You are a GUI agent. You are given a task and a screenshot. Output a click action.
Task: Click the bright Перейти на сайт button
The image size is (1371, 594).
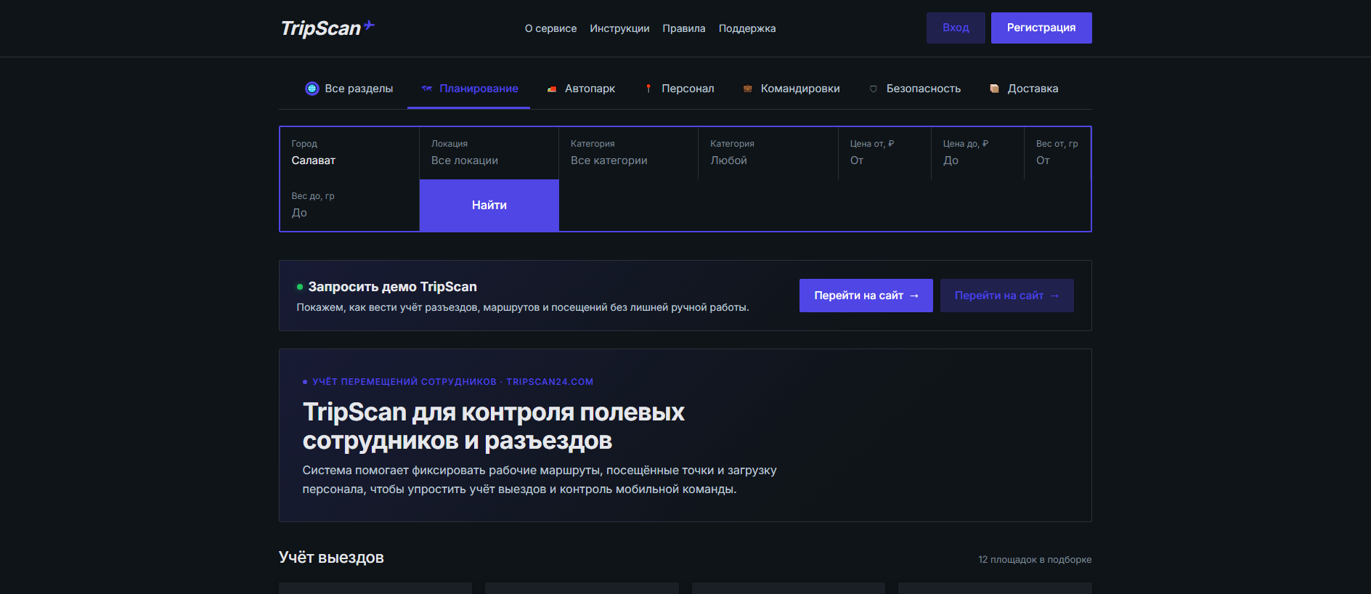866,296
